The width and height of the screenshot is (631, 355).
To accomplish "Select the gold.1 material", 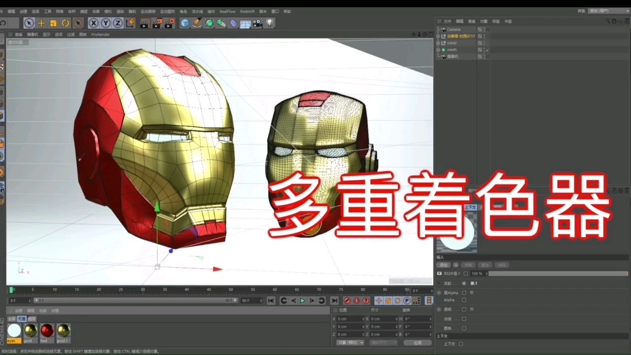I will [x=63, y=333].
